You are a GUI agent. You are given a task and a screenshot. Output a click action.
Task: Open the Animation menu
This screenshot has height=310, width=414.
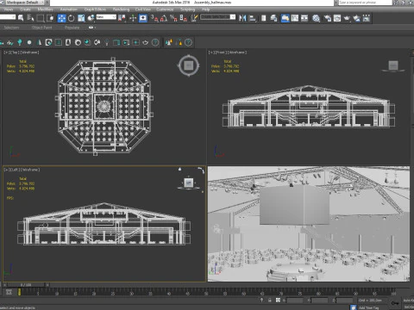pyautogui.click(x=68, y=9)
